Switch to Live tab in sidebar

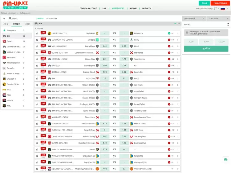point(6,24)
